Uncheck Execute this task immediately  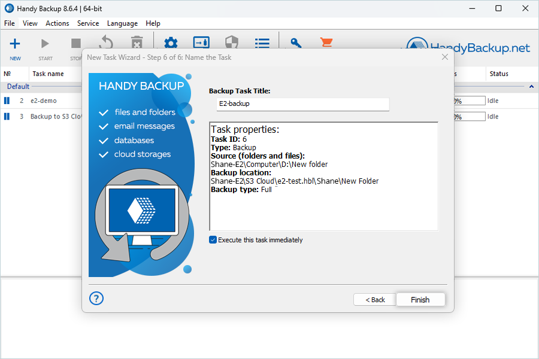click(213, 240)
